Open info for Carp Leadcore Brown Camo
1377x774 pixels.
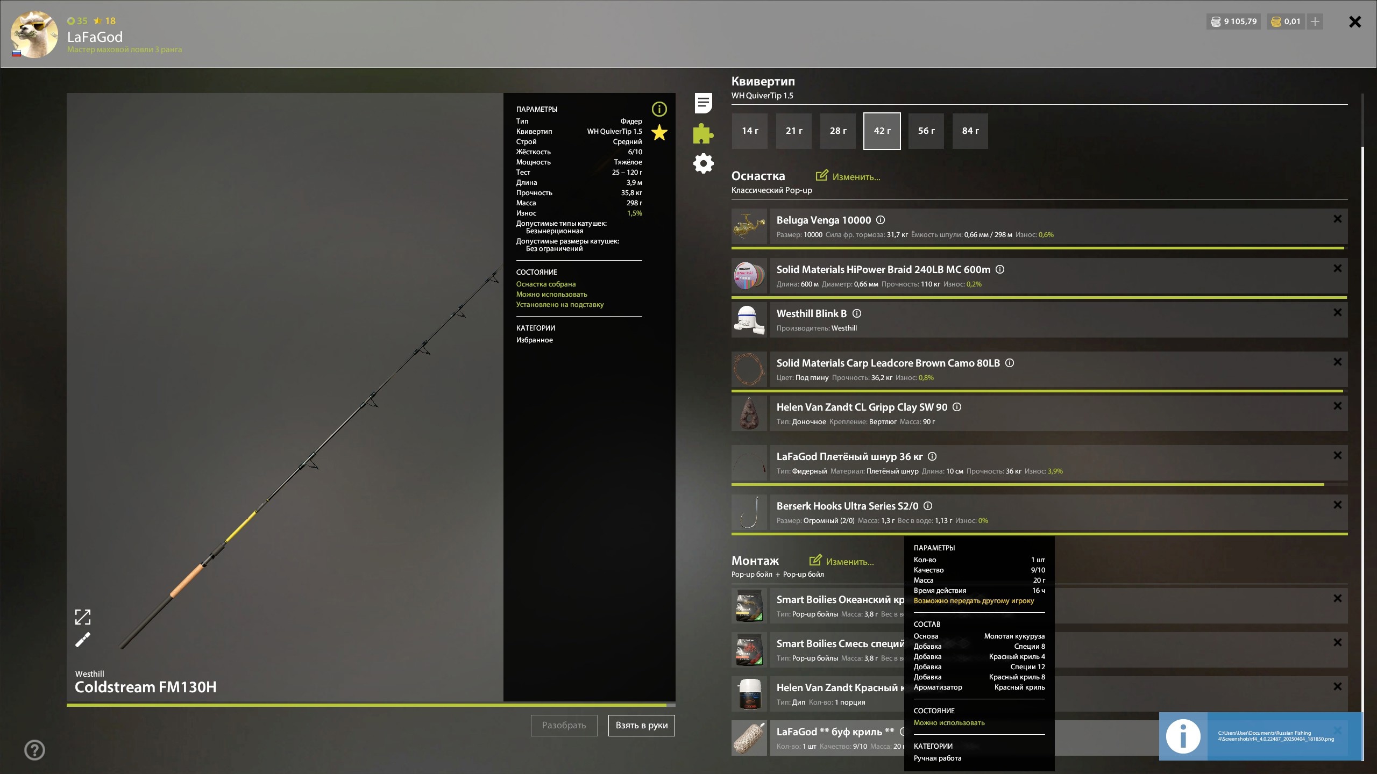click(x=1010, y=363)
